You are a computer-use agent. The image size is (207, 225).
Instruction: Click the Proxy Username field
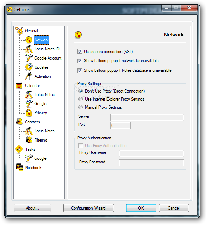pos(151,154)
